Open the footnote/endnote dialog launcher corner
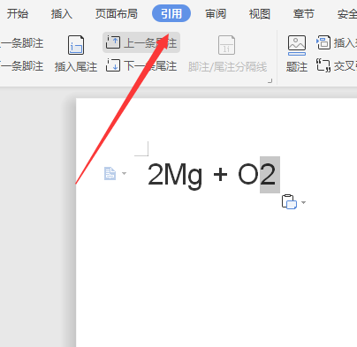Screen dimensions: 357x347 pos(270,80)
